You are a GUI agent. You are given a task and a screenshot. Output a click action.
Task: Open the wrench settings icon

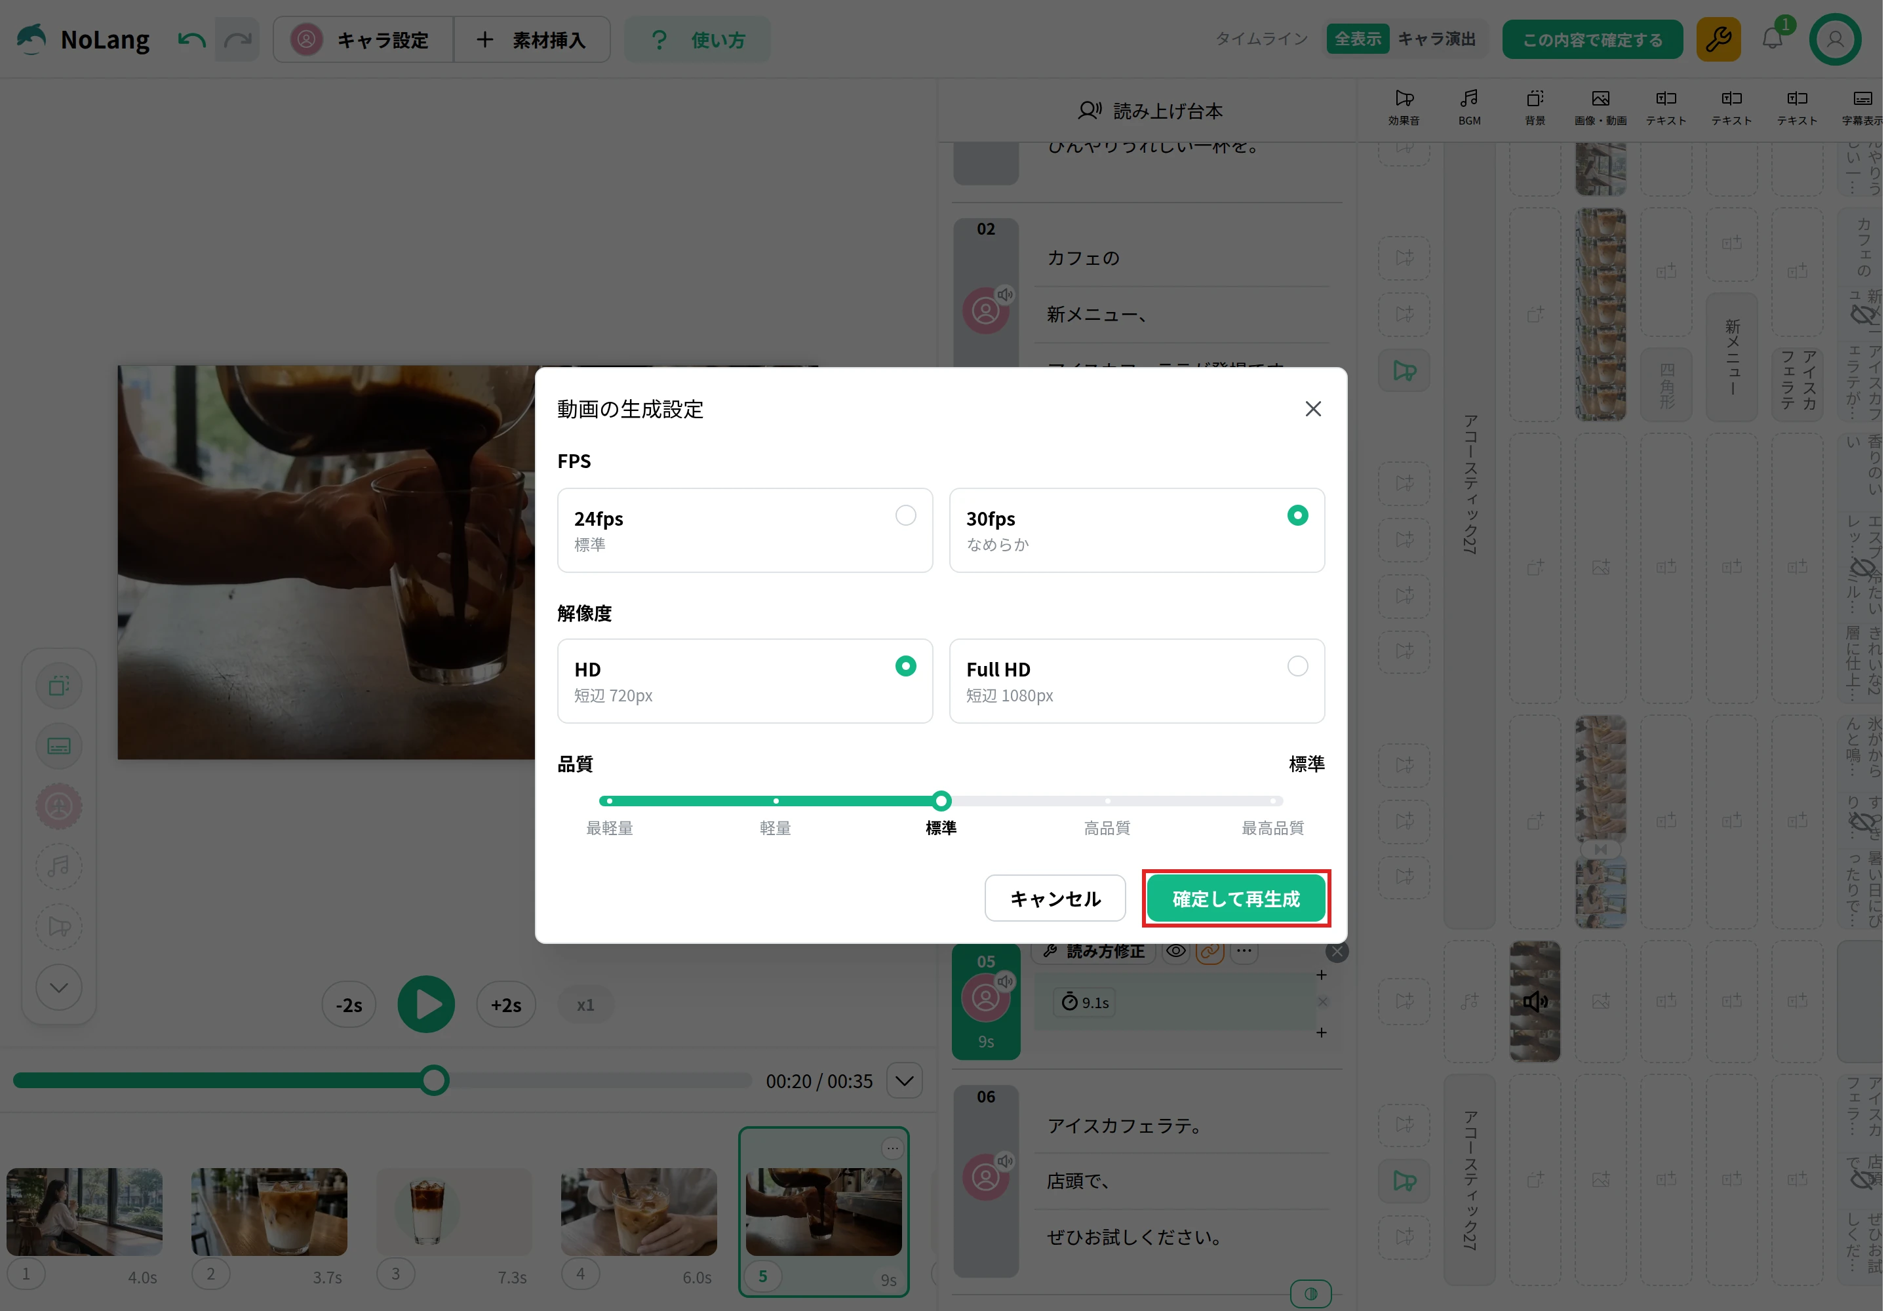click(x=1718, y=39)
